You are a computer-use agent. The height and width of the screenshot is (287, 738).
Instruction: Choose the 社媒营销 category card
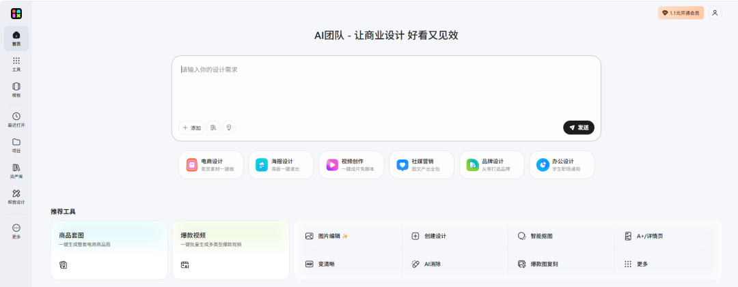point(421,165)
